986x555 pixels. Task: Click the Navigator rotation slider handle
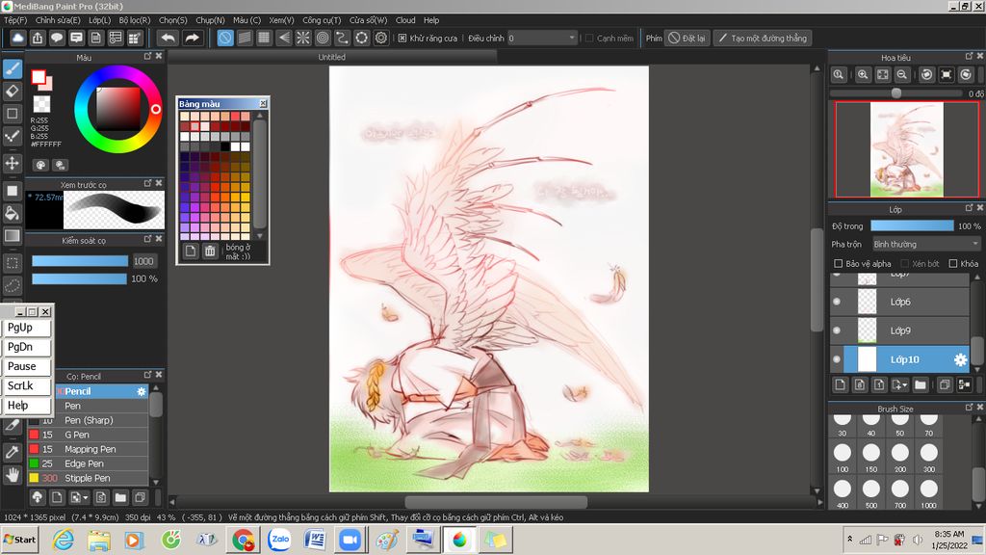[x=896, y=93]
